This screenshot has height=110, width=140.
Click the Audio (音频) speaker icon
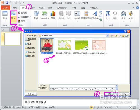[x=130, y=16]
